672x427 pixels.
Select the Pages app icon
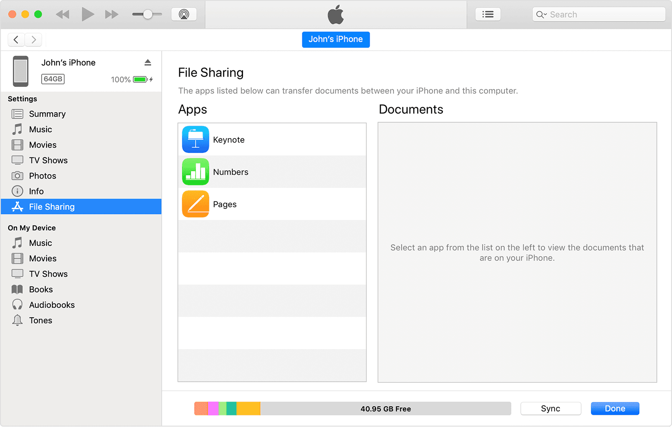pyautogui.click(x=195, y=204)
